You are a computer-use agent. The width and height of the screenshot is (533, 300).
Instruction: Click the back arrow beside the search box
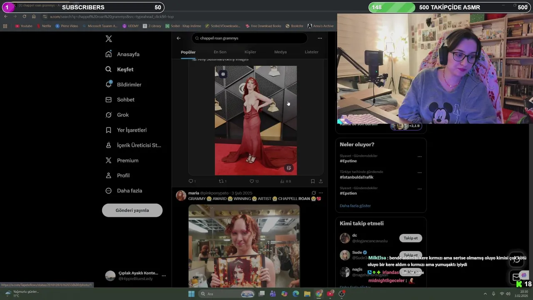tap(179, 38)
